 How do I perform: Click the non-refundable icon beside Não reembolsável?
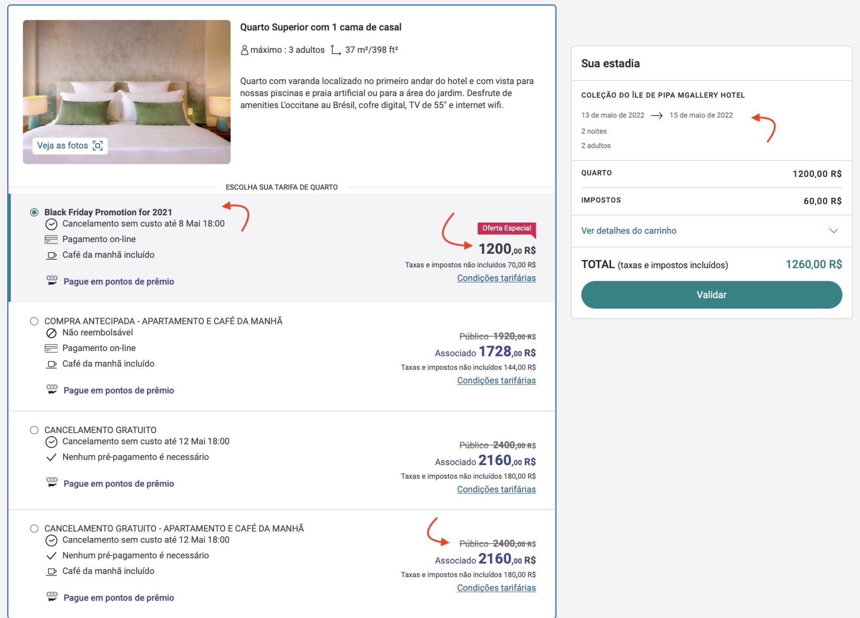coord(52,333)
